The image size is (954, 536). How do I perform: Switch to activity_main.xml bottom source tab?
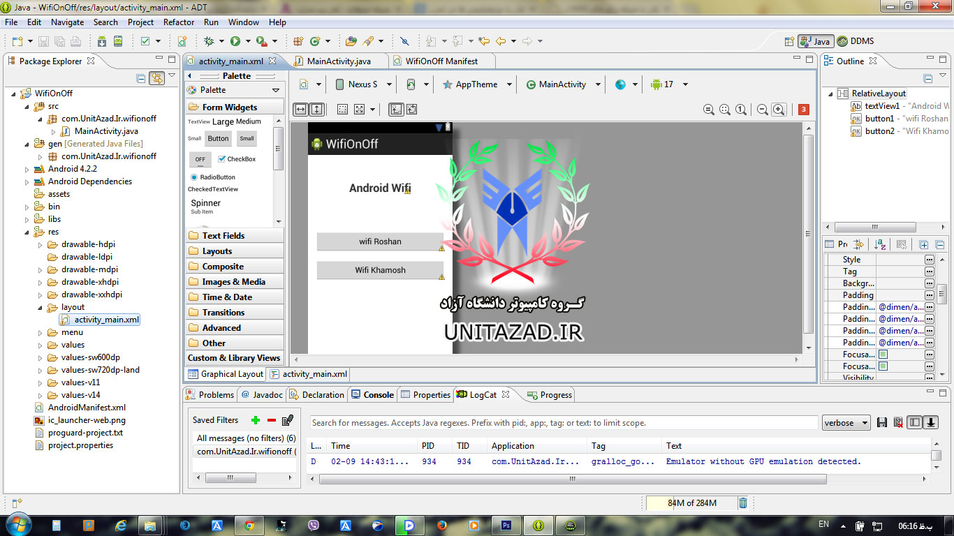(309, 374)
